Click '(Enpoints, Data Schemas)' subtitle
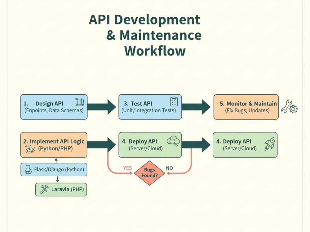This screenshot has width=310, height=232. click(x=54, y=110)
